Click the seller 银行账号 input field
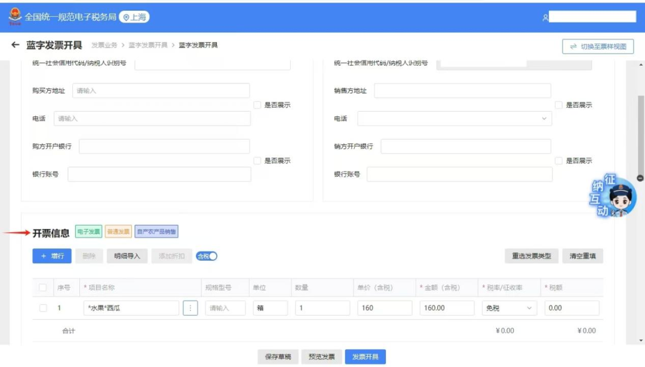Viewport: 645px width, 367px height. point(459,174)
